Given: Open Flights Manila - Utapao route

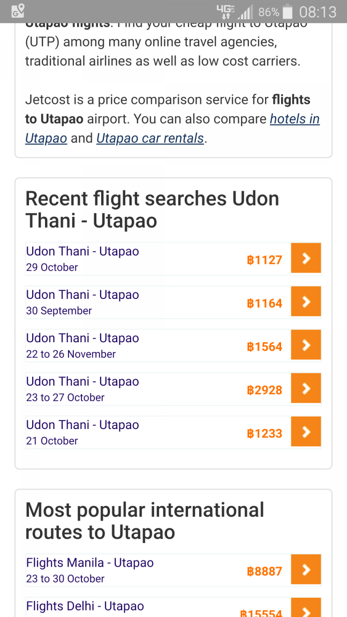Looking at the screenshot, I should pyautogui.click(x=173, y=570).
